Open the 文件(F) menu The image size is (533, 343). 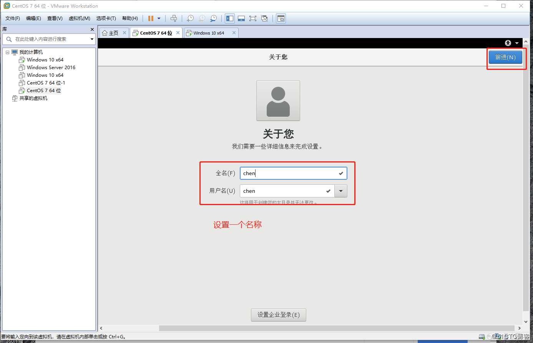pyautogui.click(x=13, y=18)
